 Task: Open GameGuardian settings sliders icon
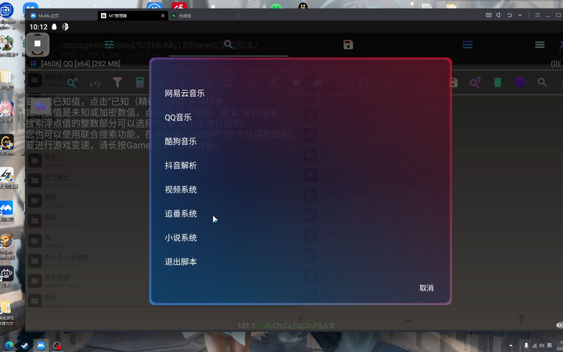(109, 44)
